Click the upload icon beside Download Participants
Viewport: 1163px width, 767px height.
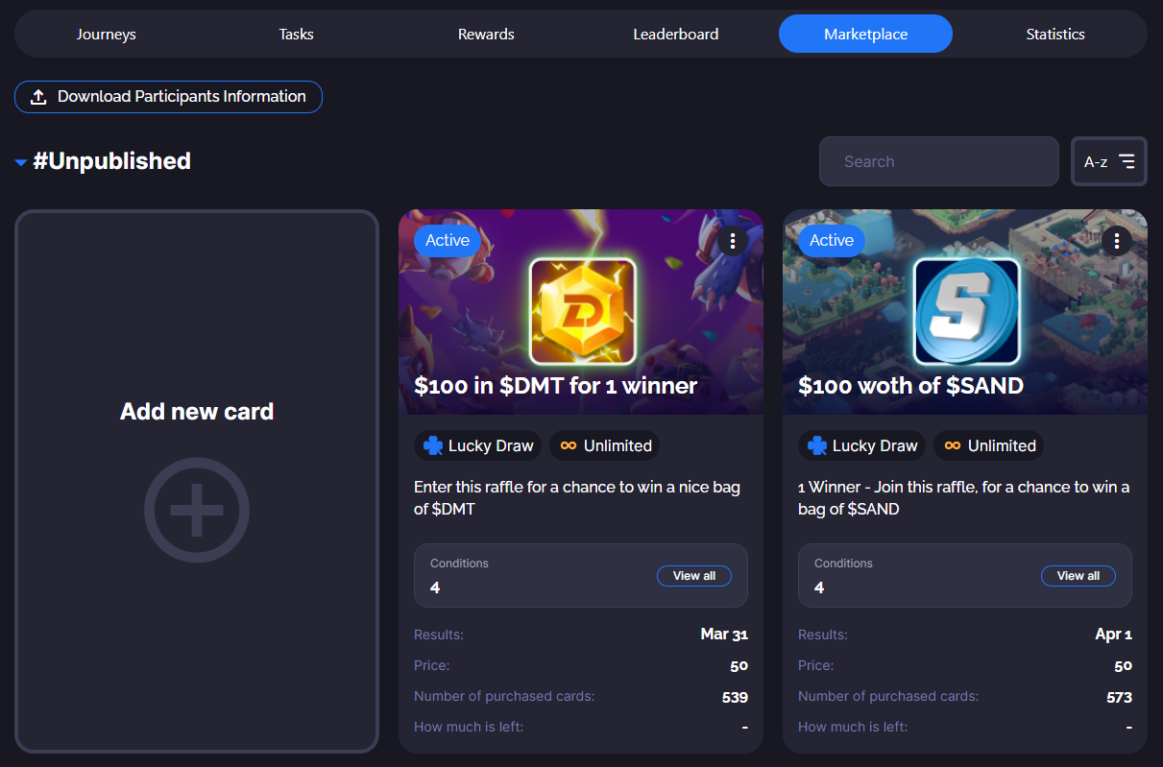point(38,97)
